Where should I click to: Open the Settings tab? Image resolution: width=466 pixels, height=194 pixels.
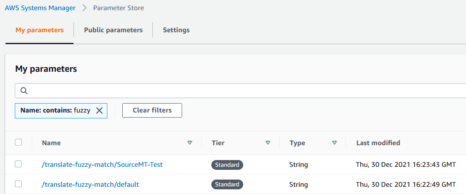[x=176, y=30]
